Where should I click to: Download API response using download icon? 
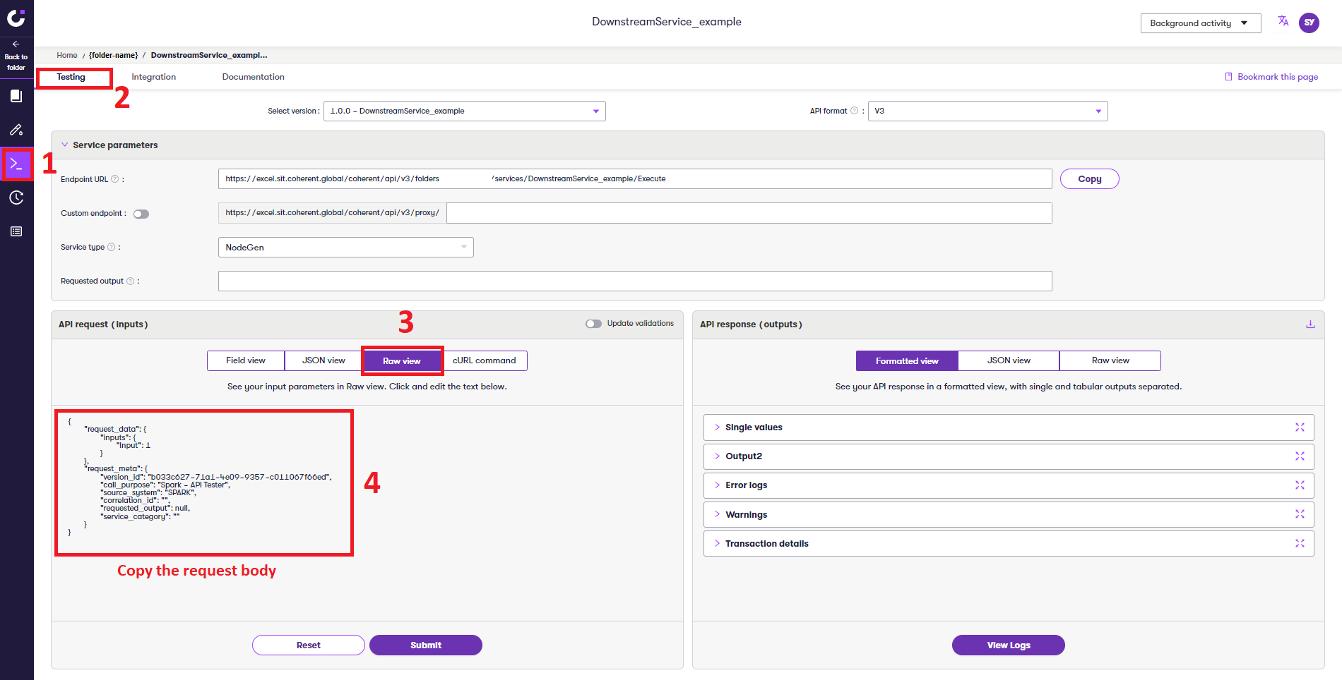point(1310,324)
